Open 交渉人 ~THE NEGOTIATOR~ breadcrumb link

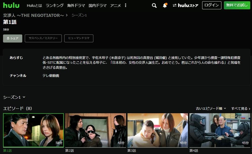pyautogui.click(x=33, y=15)
